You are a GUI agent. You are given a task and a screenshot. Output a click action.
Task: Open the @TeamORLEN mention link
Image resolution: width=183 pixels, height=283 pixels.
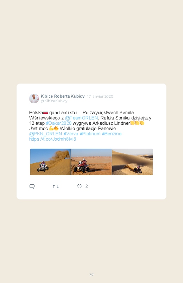click(x=81, y=118)
